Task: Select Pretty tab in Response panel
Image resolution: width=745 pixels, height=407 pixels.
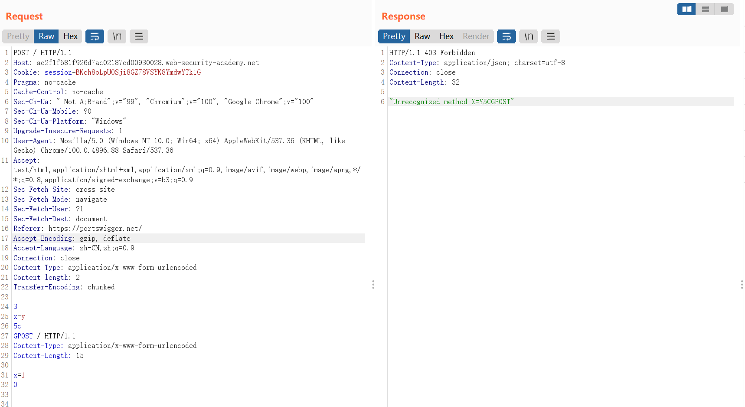Action: click(394, 36)
